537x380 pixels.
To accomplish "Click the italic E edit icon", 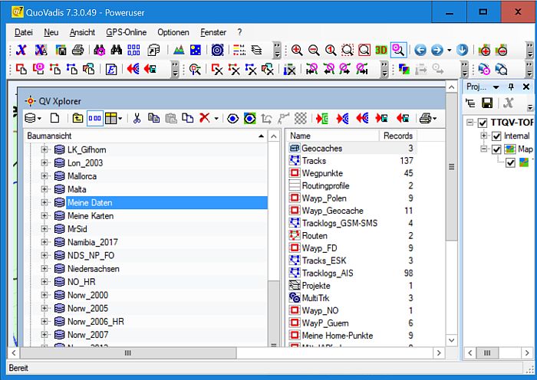I will point(111,70).
